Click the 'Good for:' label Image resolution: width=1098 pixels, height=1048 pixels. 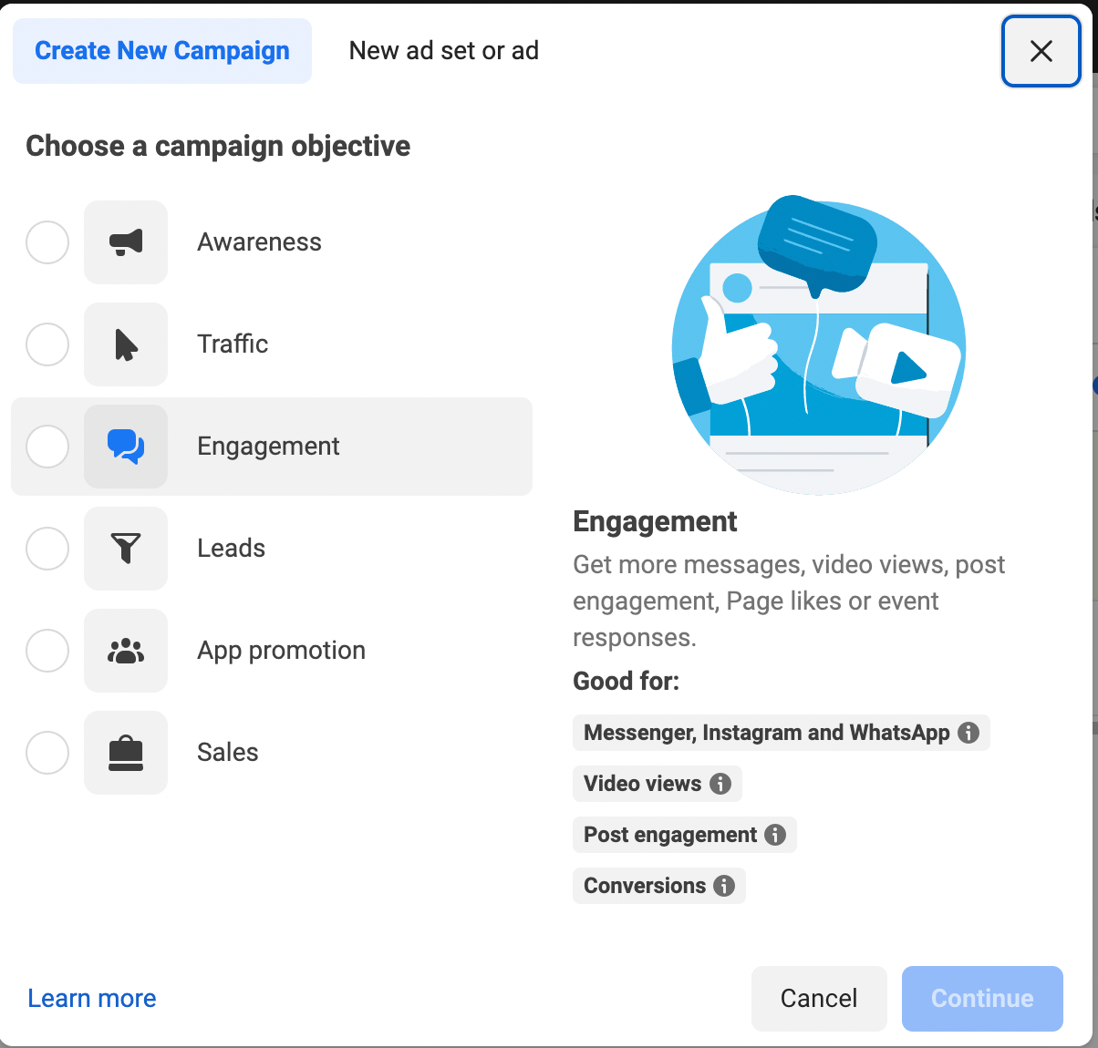click(626, 682)
